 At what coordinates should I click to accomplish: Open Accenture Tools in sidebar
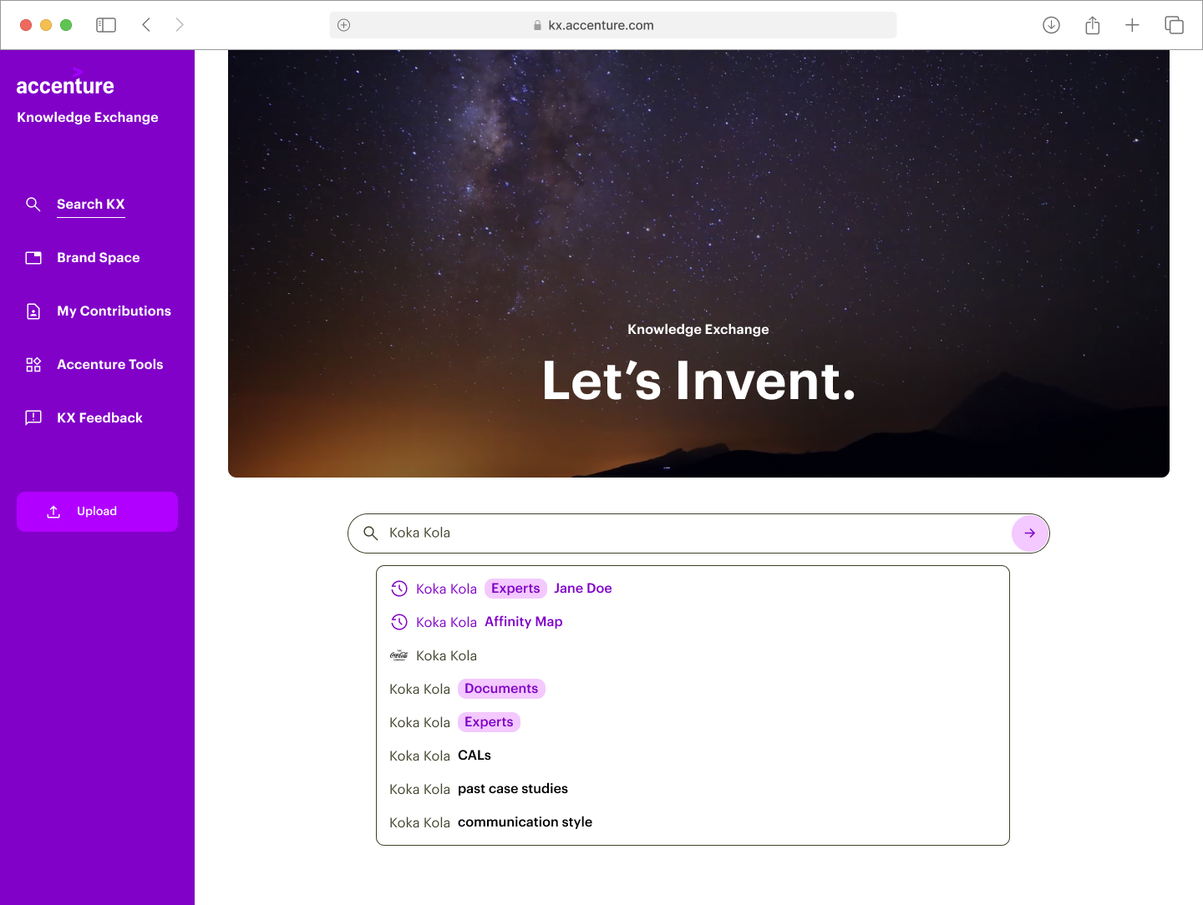(x=110, y=365)
